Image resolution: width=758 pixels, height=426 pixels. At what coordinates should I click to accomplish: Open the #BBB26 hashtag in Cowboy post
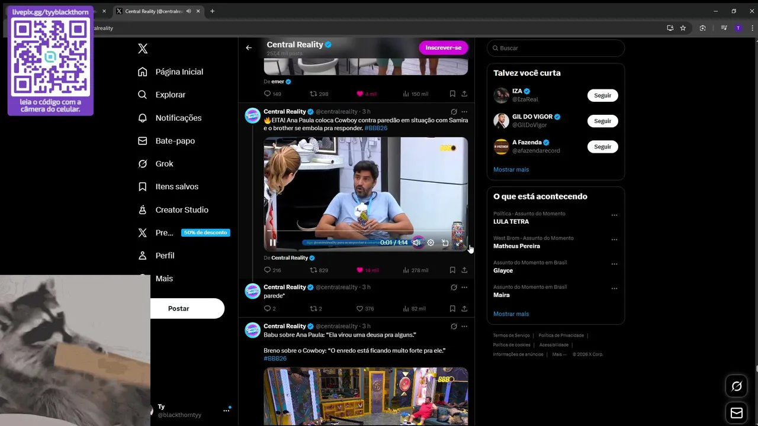pyautogui.click(x=376, y=128)
